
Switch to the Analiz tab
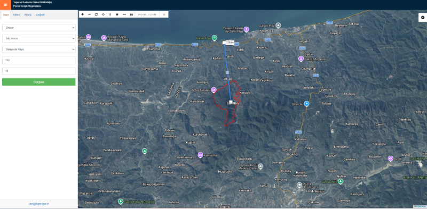pyautogui.click(x=28, y=15)
